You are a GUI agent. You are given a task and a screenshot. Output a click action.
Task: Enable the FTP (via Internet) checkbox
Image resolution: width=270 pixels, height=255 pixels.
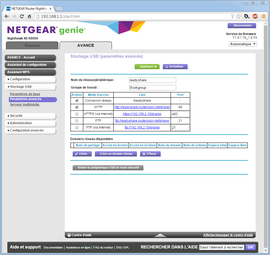coord(77,128)
